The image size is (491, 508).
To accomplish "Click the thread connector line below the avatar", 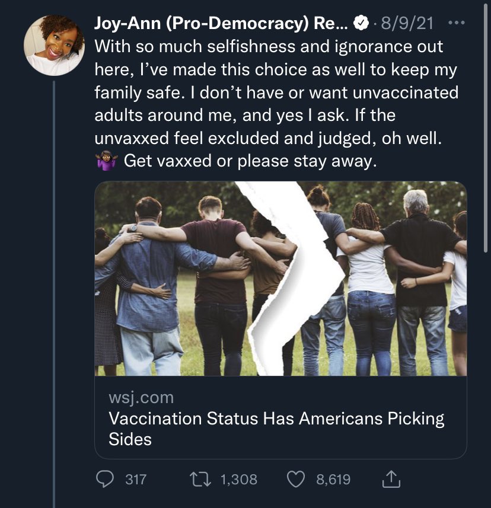I will click(54, 296).
